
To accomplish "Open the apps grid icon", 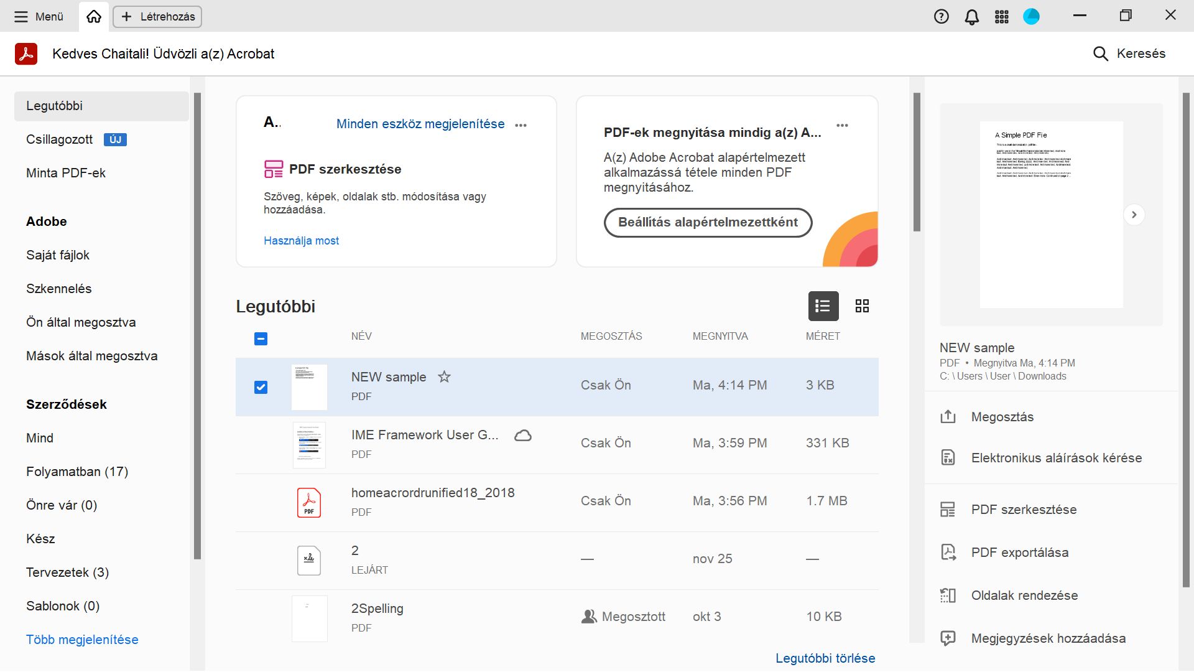I will [1001, 17].
